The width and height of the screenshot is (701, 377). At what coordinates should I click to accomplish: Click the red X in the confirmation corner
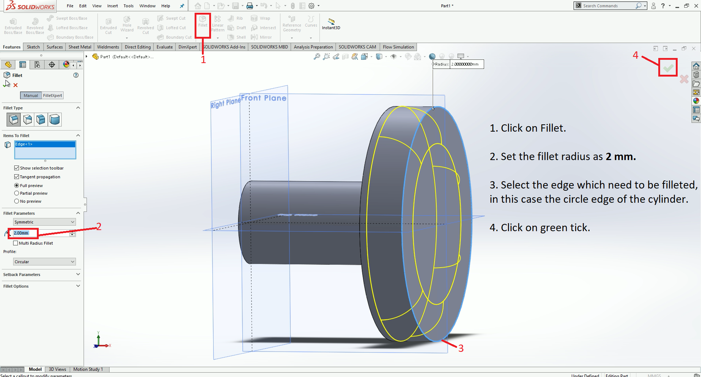(x=684, y=79)
